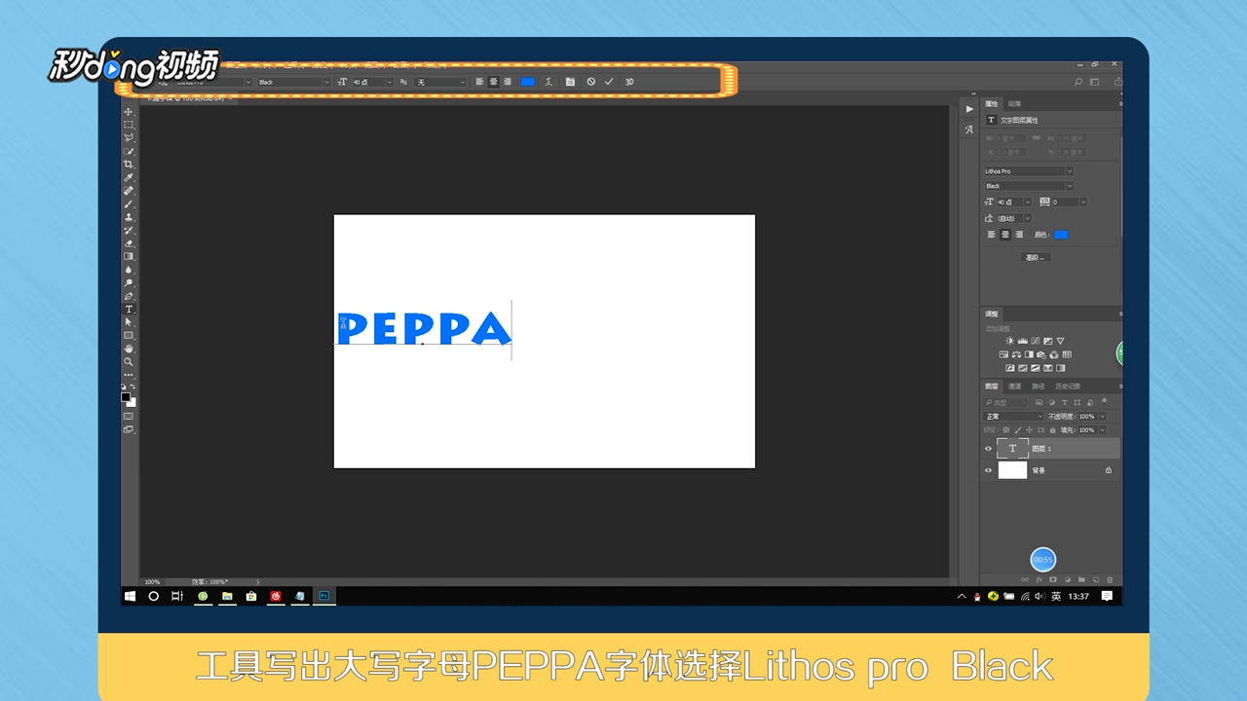1247x701 pixels.
Task: Select the 属性 tab
Action: click(992, 103)
